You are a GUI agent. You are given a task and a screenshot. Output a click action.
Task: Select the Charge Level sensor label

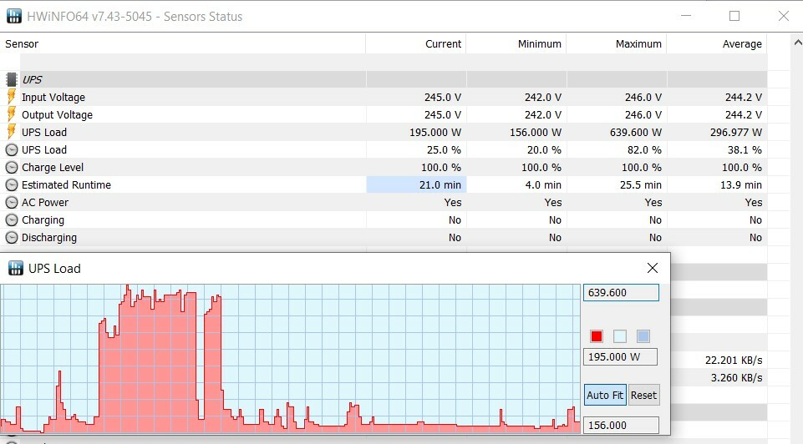click(53, 167)
